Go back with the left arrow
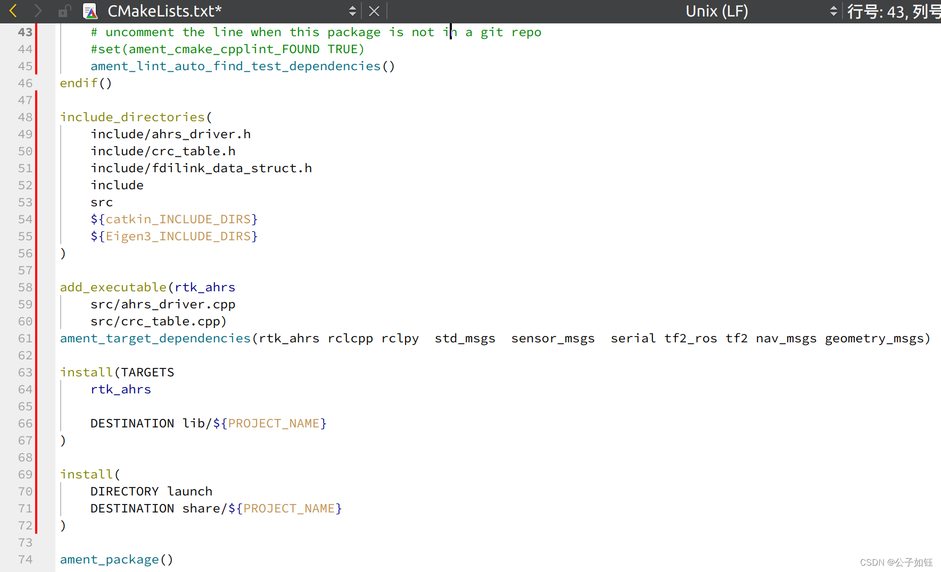Viewport: 941px width, 572px height. 13,11
